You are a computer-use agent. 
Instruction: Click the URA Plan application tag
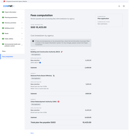[36, 104]
